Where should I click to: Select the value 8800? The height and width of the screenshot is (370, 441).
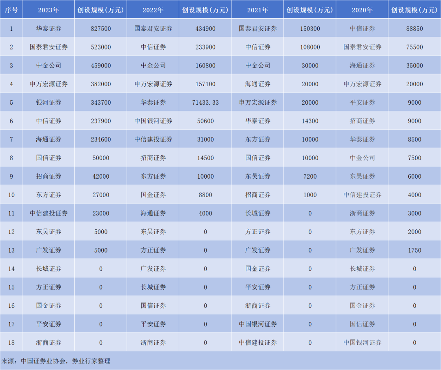[205, 195]
